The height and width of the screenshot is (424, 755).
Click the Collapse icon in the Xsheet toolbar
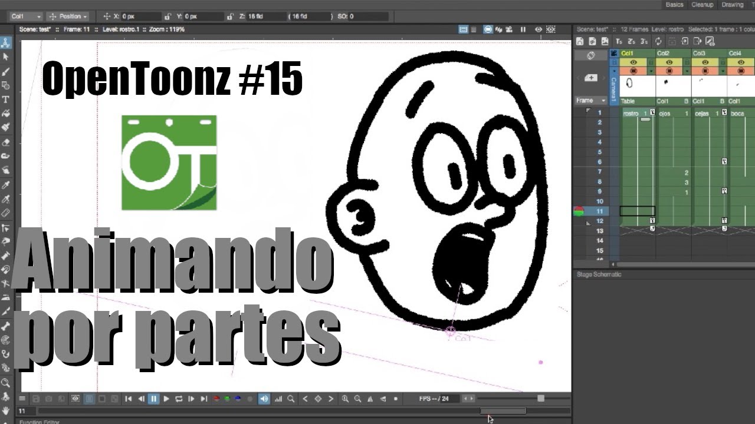tap(672, 41)
